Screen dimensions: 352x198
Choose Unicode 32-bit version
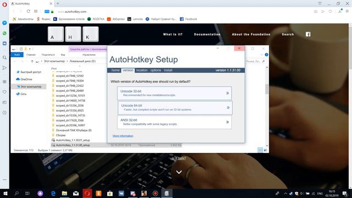coord(174,93)
